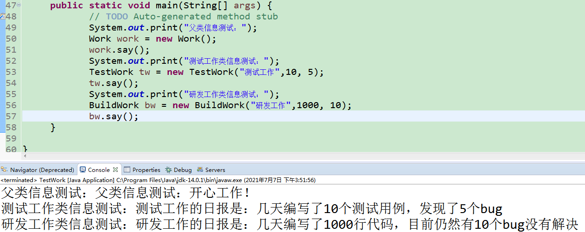Close the Console view with its X icon
The width and height of the screenshot is (585, 232).
click(x=115, y=170)
